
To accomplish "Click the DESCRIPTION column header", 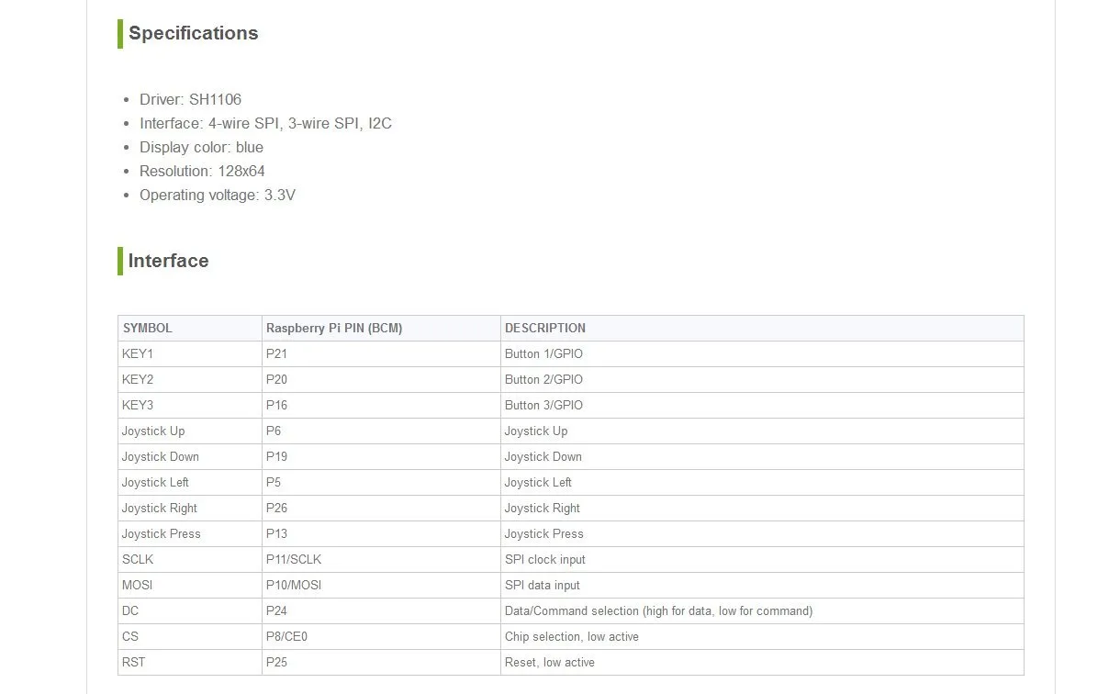I will point(545,328).
